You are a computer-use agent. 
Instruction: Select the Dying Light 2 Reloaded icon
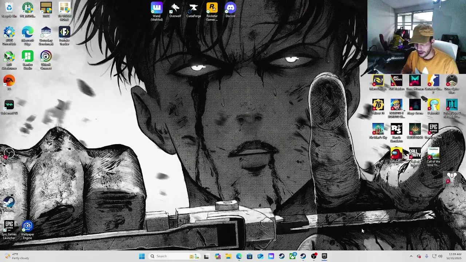coord(452,109)
